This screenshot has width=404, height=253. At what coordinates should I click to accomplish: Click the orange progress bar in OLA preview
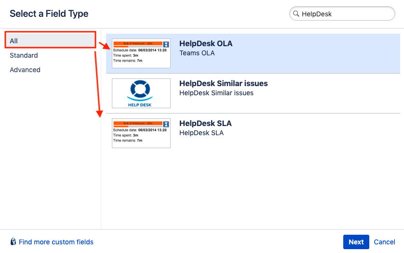point(137,43)
